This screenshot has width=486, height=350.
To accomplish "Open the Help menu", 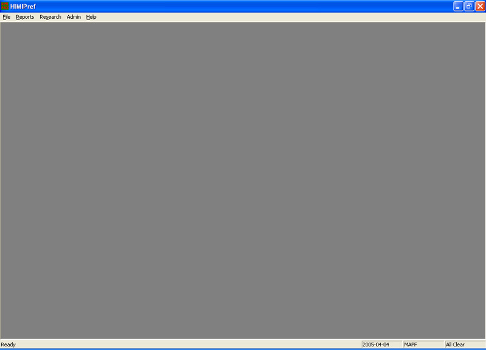I will point(91,17).
